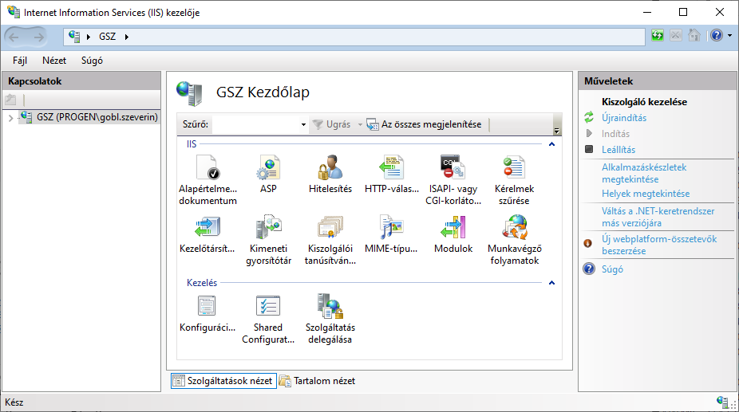The width and height of the screenshot is (739, 412).
Task: Click the blue help question mark icon
Action: (717, 35)
